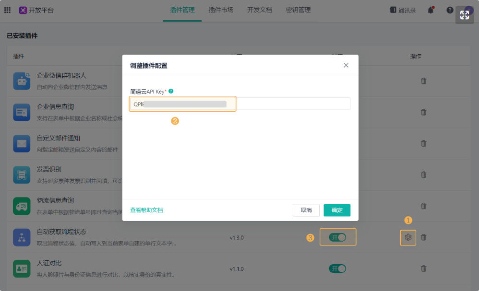Screen dimensions: 479x291
Task: Click the 确定 confirm button
Action: coord(336,210)
